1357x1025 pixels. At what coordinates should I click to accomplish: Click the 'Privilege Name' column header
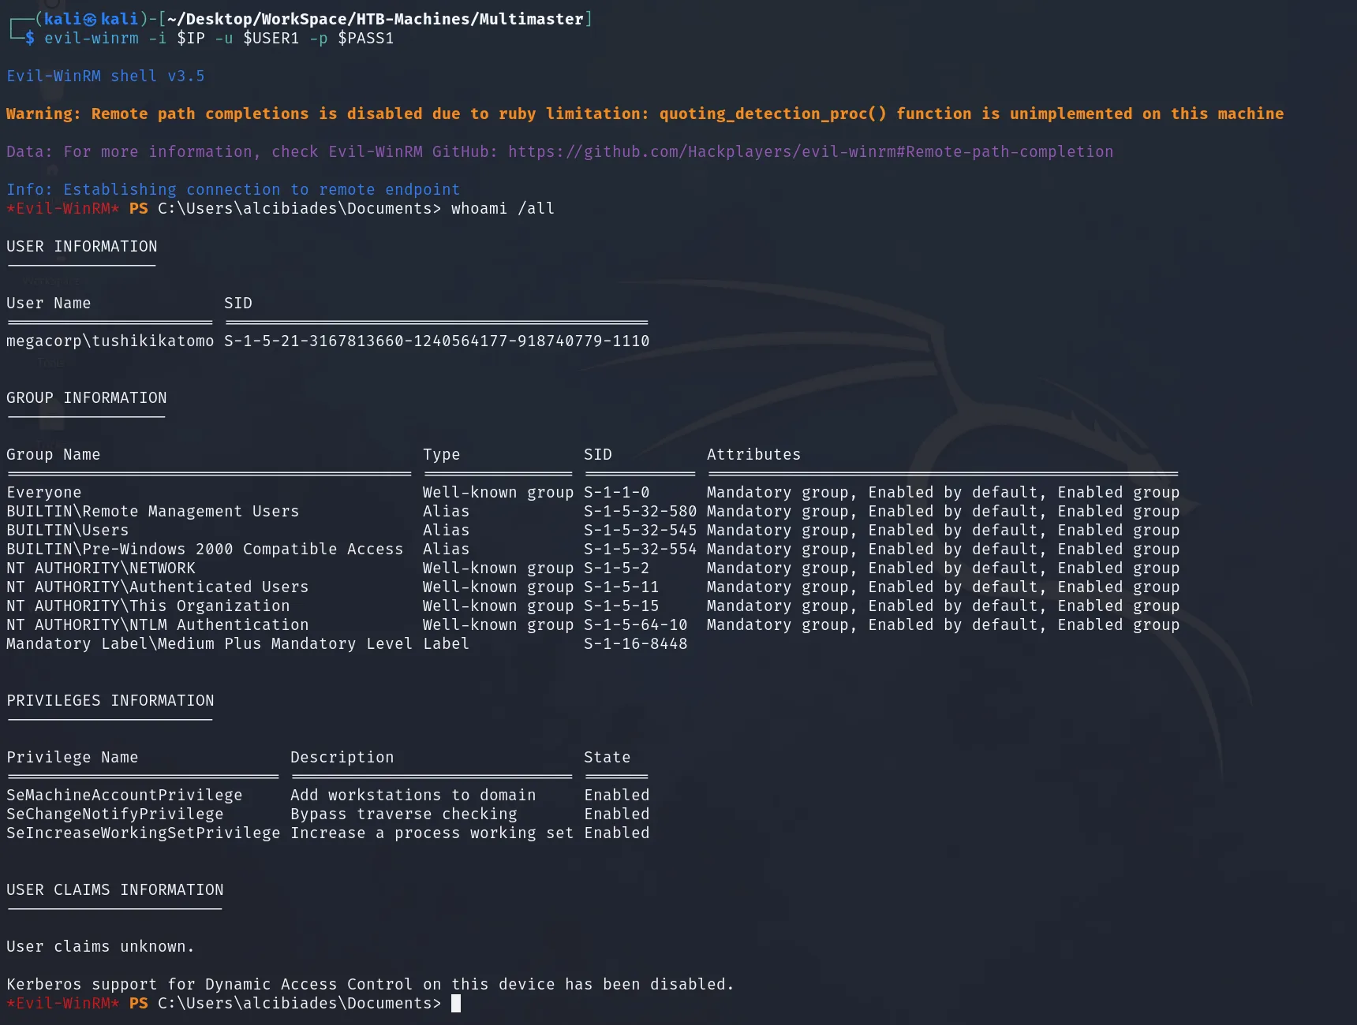click(x=73, y=757)
